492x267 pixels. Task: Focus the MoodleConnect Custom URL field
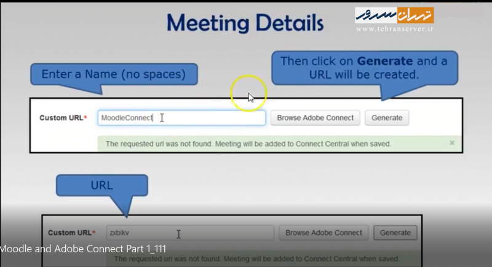point(181,118)
